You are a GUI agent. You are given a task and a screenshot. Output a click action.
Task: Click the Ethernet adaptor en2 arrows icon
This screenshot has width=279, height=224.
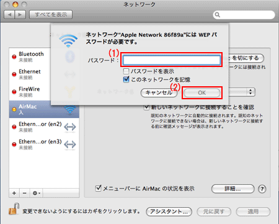point(70,127)
